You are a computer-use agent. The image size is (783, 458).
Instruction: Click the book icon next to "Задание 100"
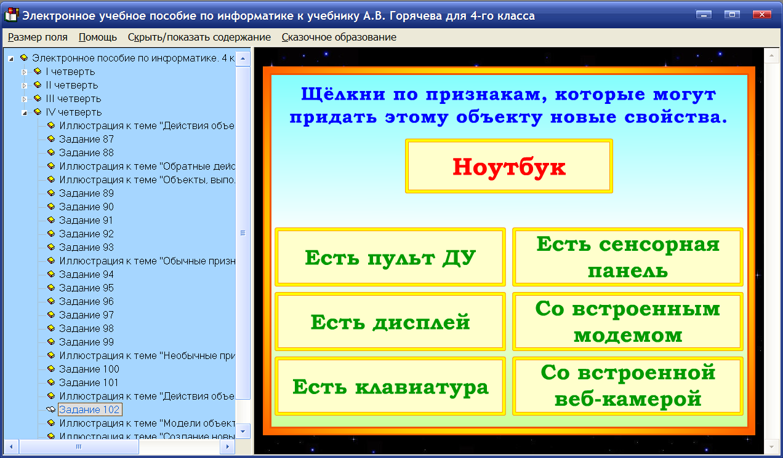tap(52, 369)
